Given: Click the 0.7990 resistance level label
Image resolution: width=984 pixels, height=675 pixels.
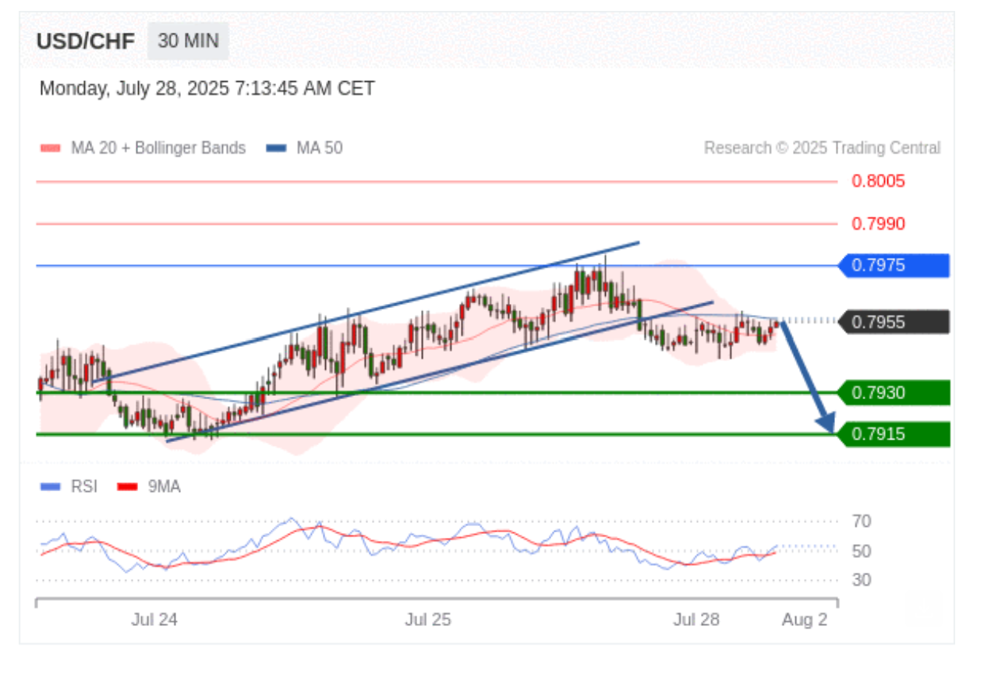Looking at the screenshot, I should point(878,224).
